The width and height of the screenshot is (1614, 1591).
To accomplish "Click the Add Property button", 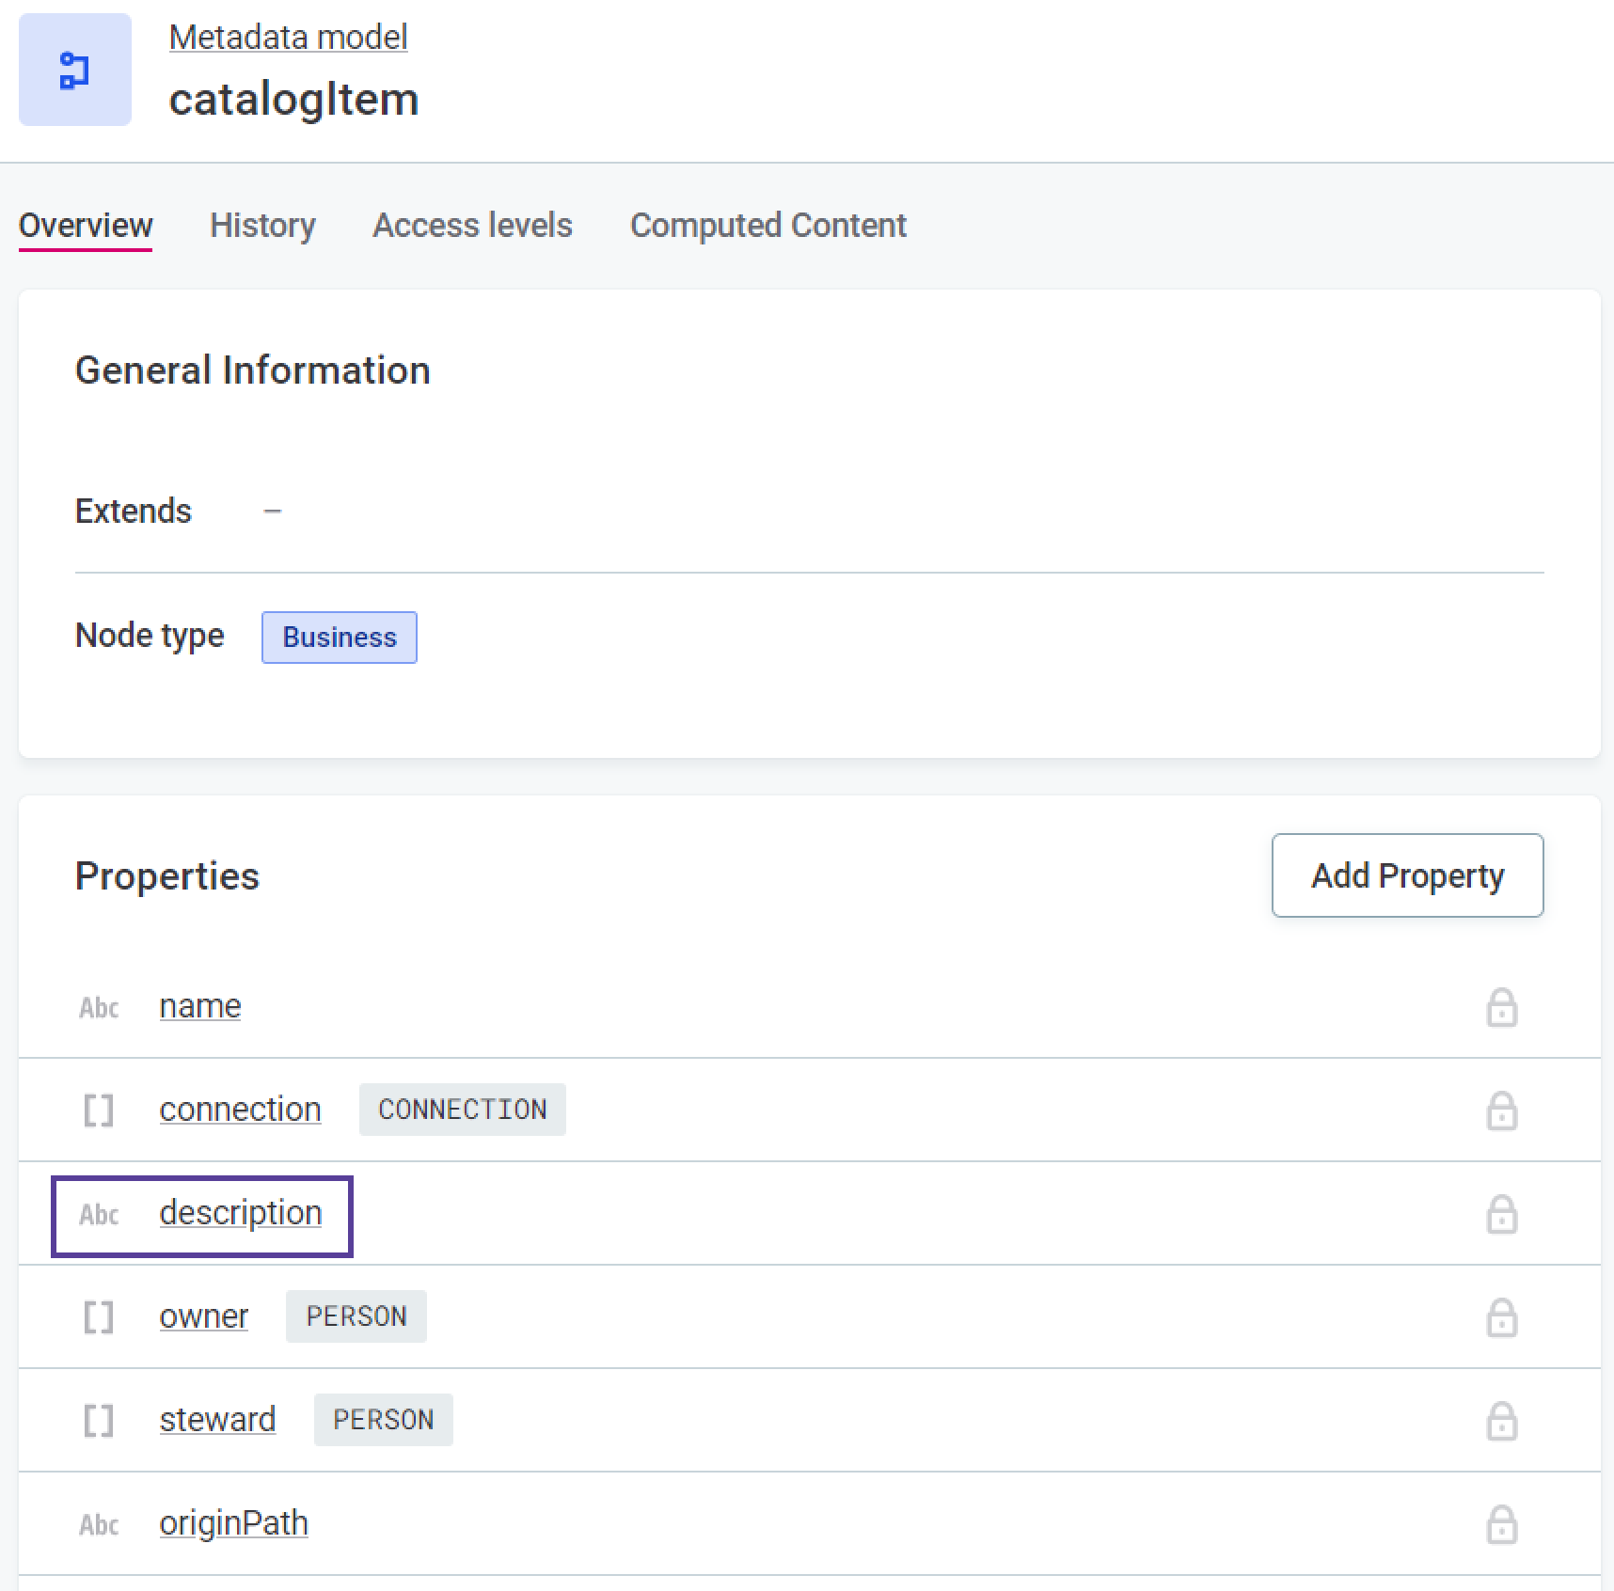I will [x=1406, y=875].
